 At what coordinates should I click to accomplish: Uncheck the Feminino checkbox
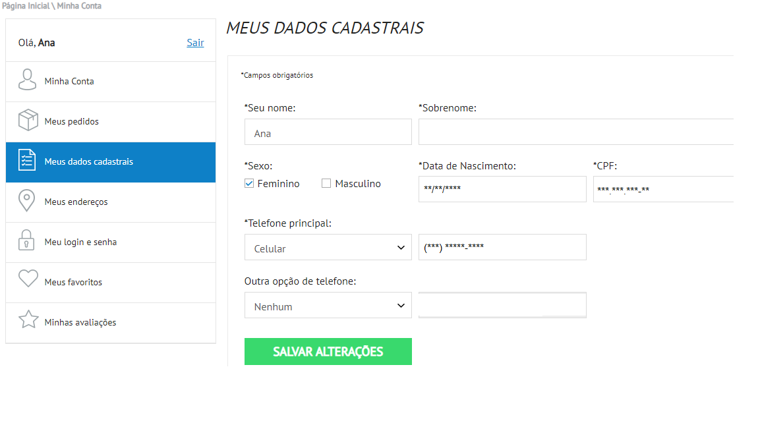click(x=249, y=184)
